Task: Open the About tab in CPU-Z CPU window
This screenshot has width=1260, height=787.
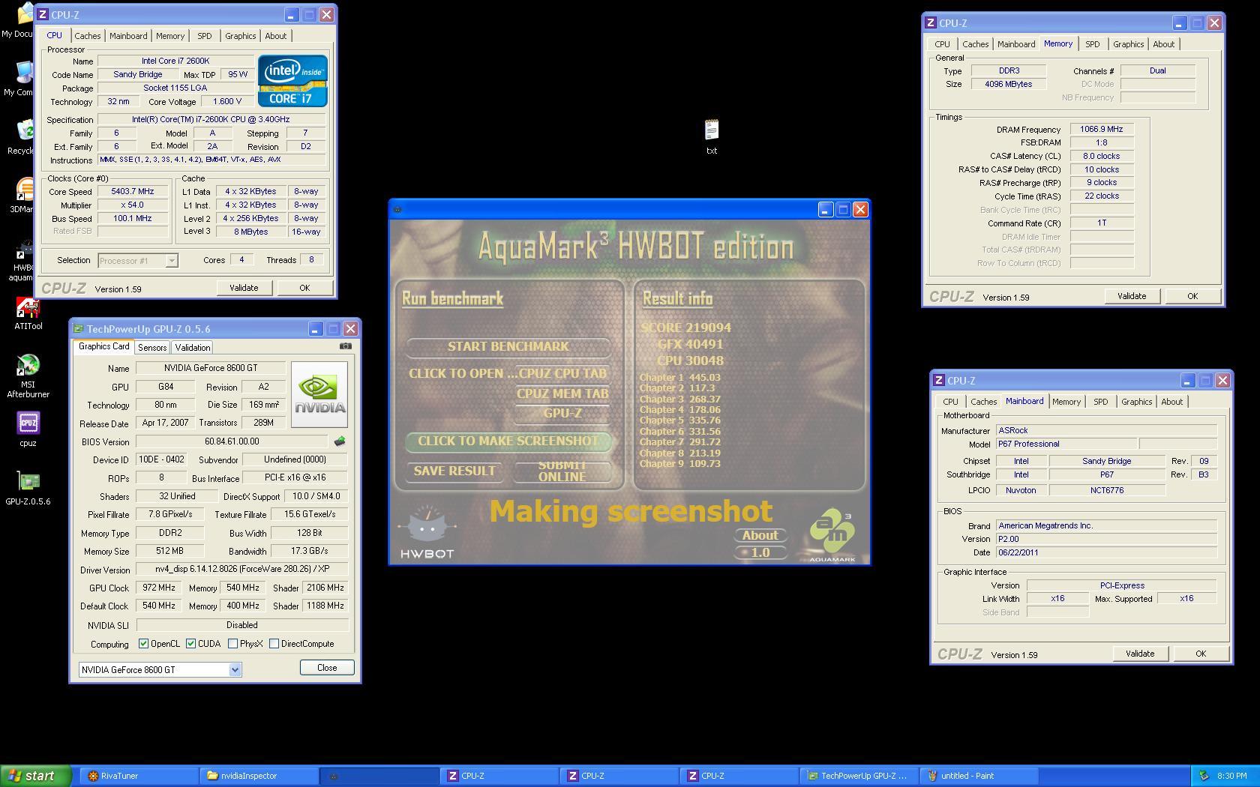Action: point(275,36)
